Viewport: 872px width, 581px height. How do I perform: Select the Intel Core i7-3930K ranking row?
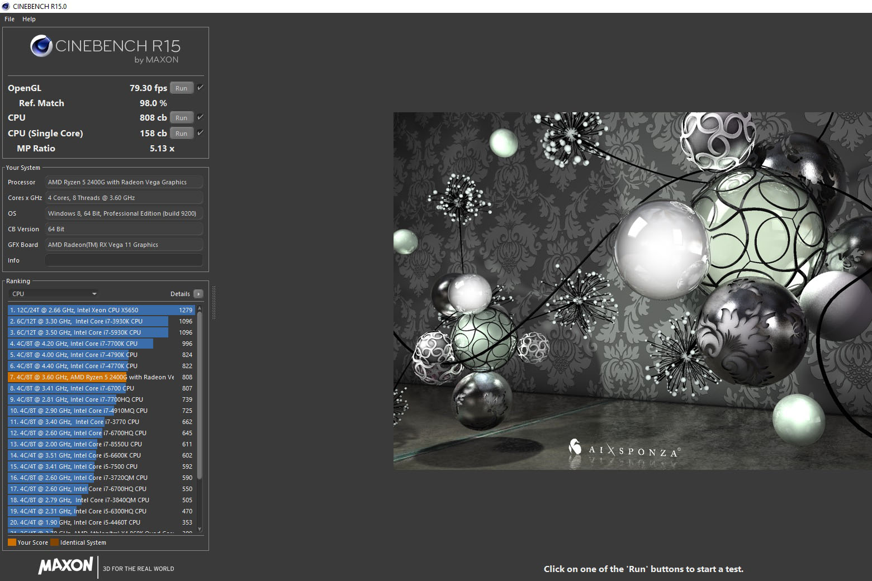pyautogui.click(x=101, y=321)
